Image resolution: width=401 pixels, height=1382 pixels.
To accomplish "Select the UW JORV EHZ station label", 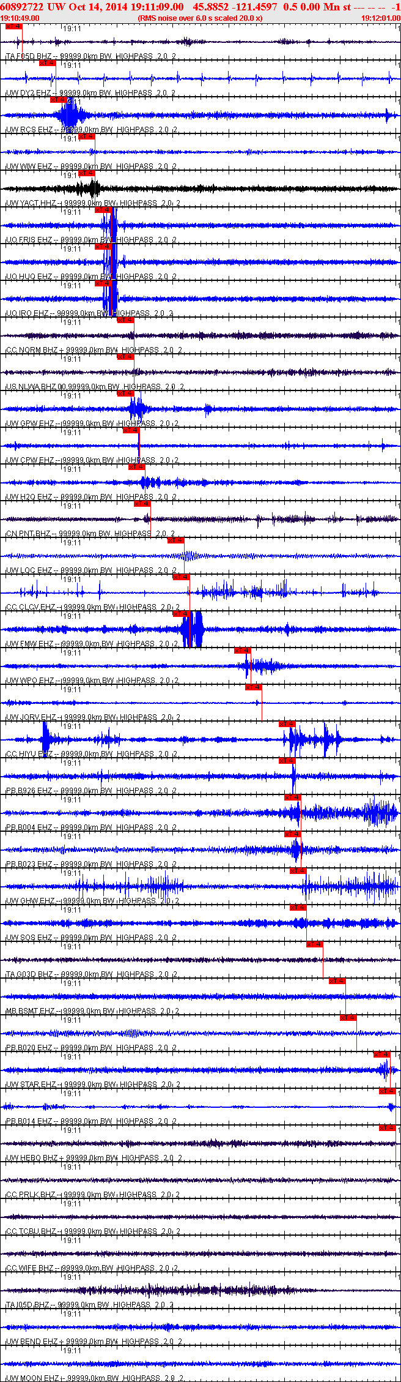I will (93, 717).
